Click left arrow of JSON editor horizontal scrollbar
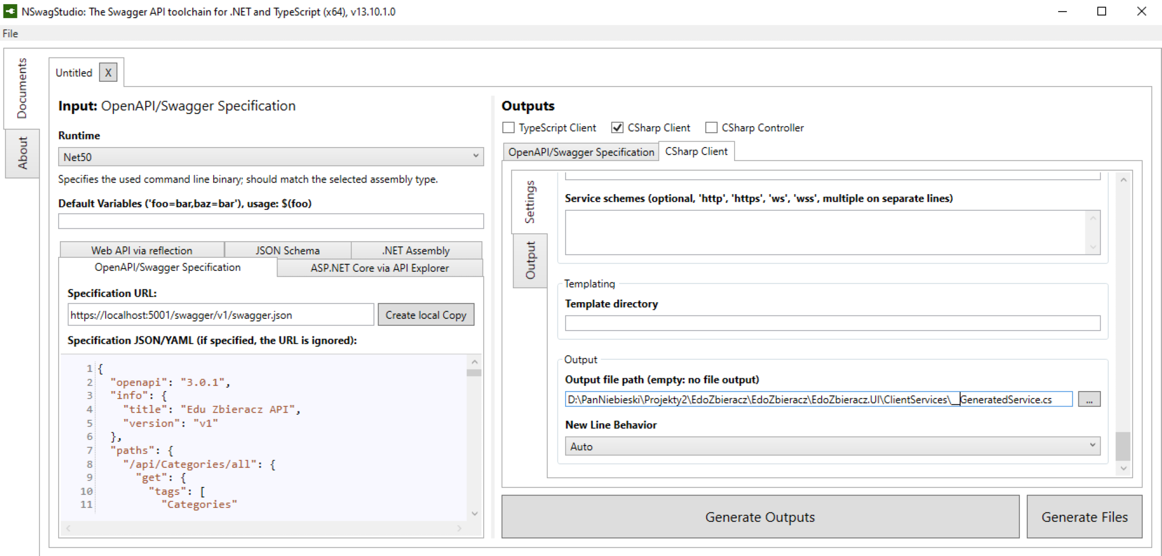This screenshot has width=1162, height=556. (68, 528)
